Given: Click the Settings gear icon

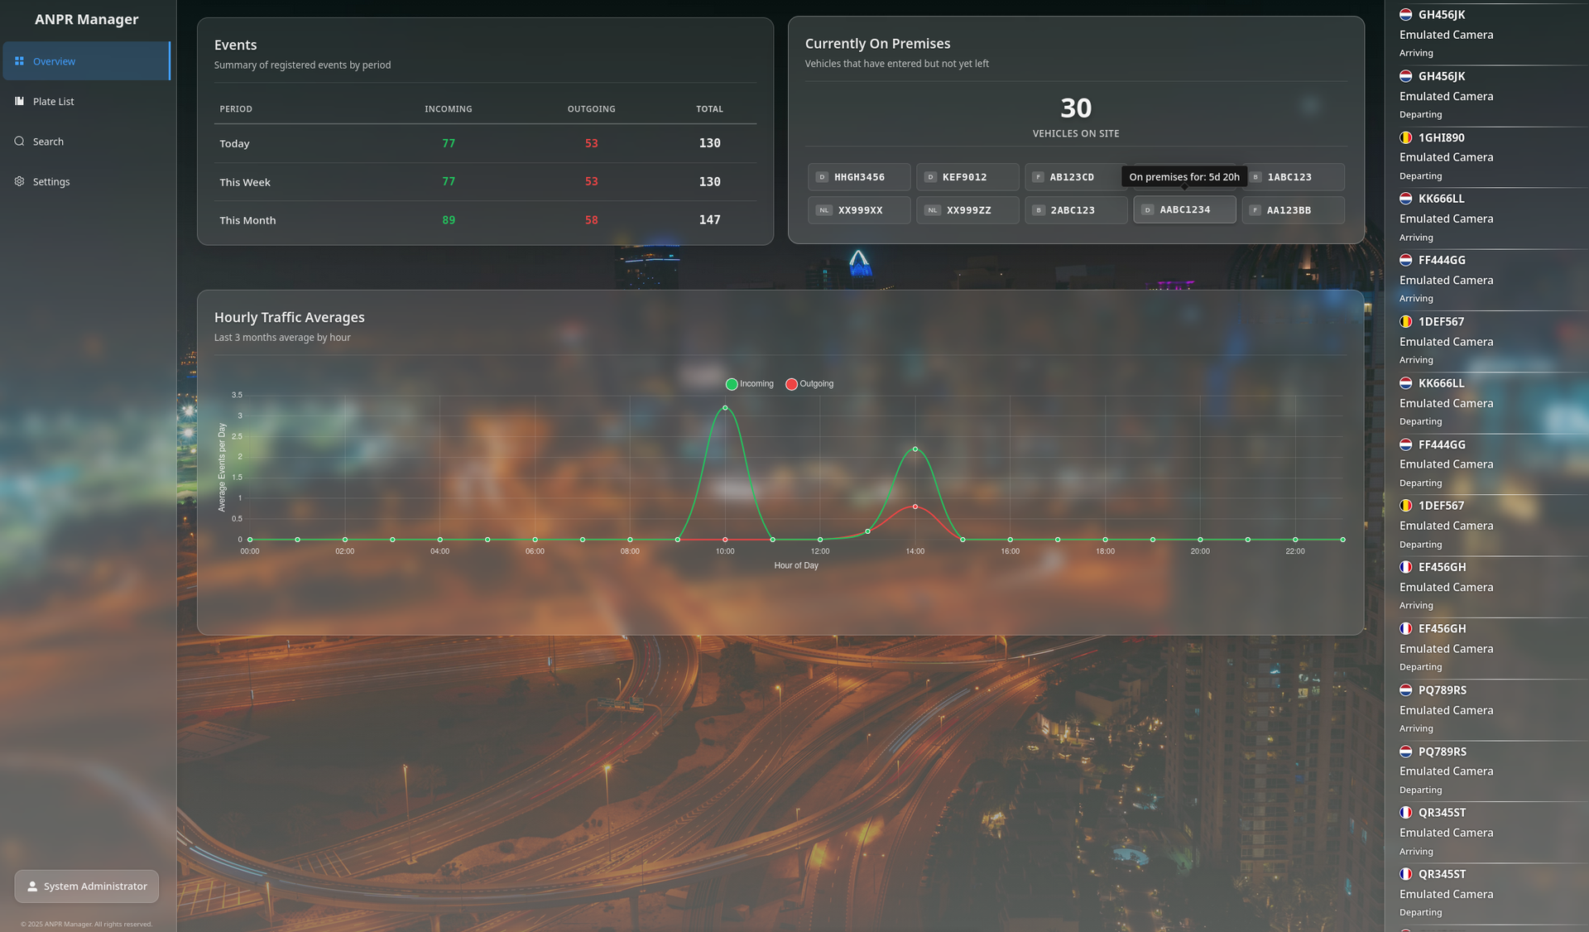Looking at the screenshot, I should click(x=19, y=181).
